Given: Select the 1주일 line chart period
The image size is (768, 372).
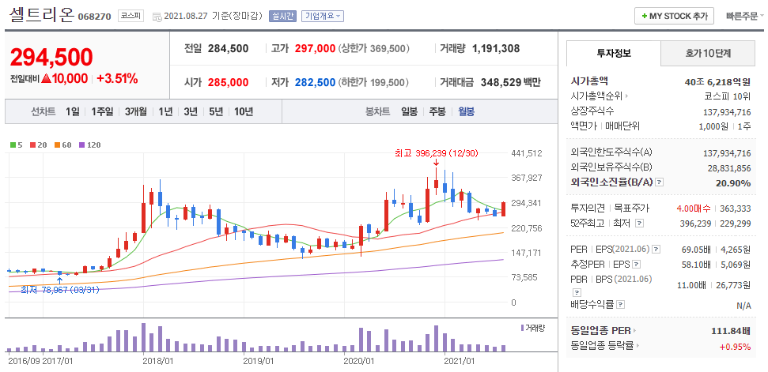Looking at the screenshot, I should pyautogui.click(x=102, y=111).
